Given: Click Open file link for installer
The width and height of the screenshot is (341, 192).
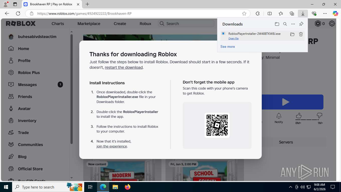Looking at the screenshot, I should (x=233, y=38).
